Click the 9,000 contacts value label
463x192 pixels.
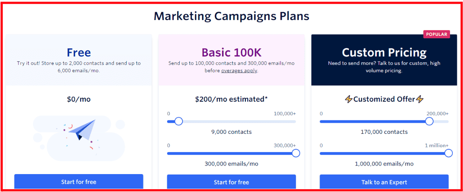coord(231,132)
